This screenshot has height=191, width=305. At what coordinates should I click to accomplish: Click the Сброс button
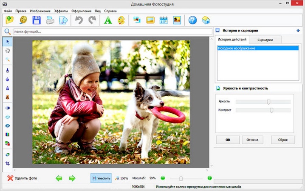pyautogui.click(x=283, y=140)
